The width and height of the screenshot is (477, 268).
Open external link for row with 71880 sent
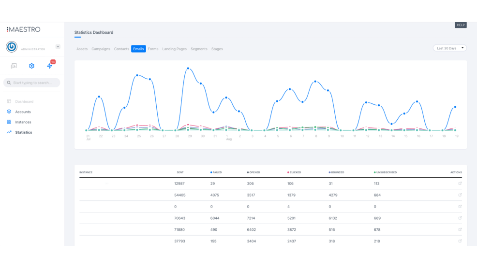click(460, 230)
